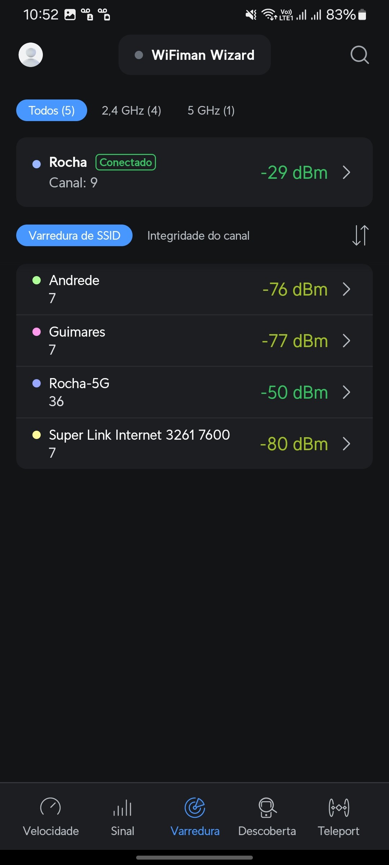Switch to Varredura de SSID tab
Viewport: 389px width, 865px height.
click(74, 236)
